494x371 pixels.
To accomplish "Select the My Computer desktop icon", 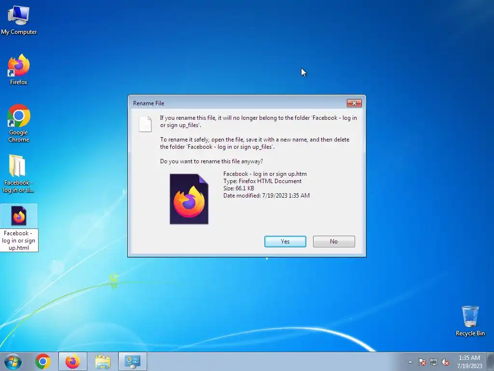I will (x=19, y=20).
